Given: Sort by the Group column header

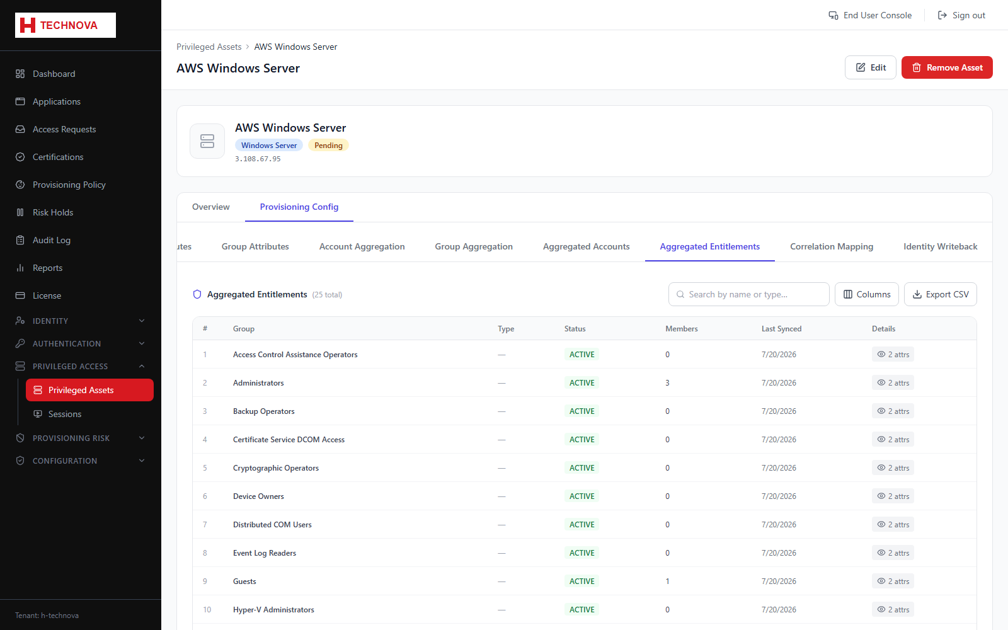Looking at the screenshot, I should click(244, 329).
